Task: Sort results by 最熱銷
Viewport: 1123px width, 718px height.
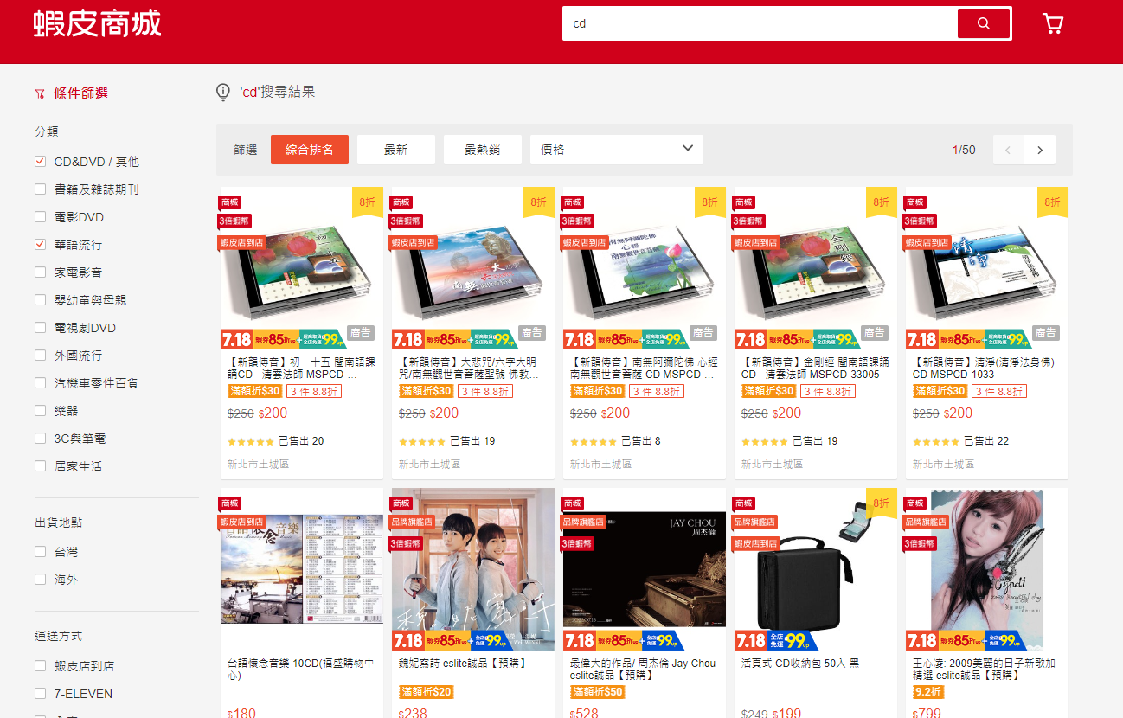Action: pos(483,150)
